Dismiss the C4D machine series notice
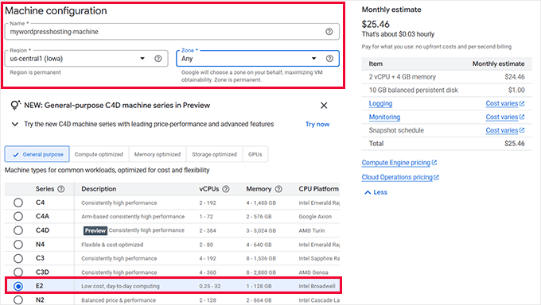The image size is (541, 305). coord(324,106)
